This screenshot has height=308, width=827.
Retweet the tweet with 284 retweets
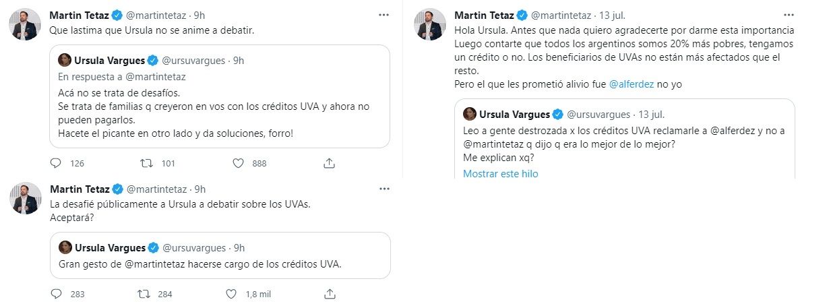(144, 294)
